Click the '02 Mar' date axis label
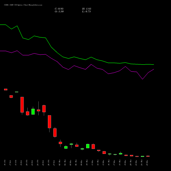This screenshot has height=171, width=171. 60,163
